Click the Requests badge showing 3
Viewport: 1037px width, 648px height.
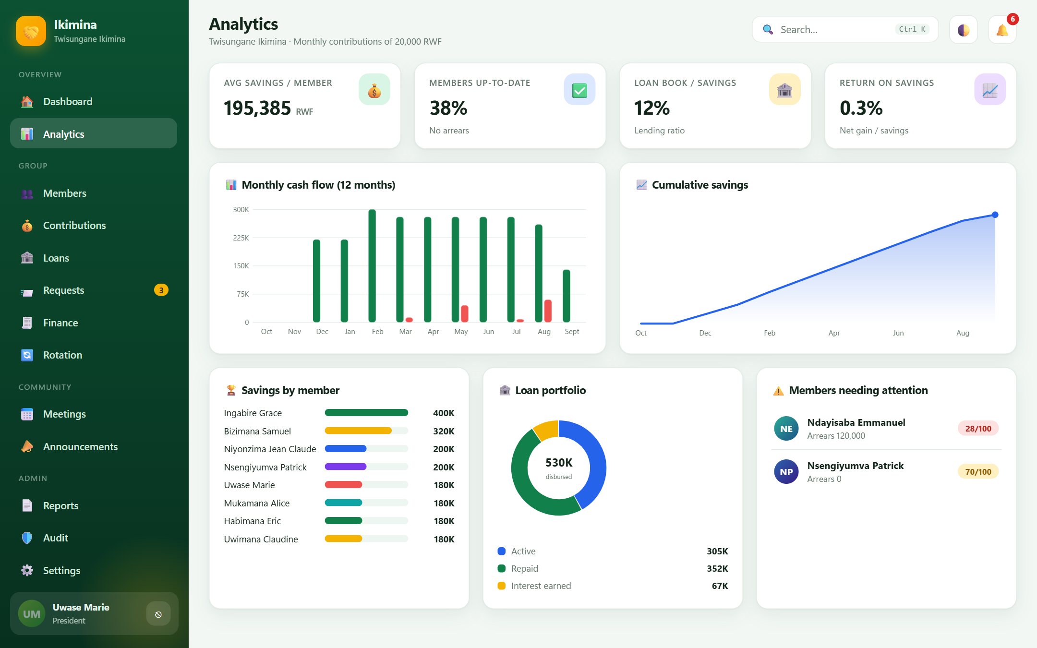pos(161,290)
